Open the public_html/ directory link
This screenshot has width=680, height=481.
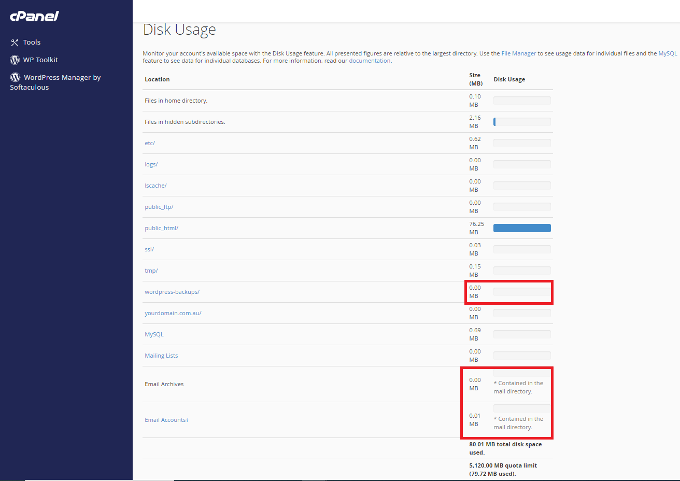click(x=161, y=228)
